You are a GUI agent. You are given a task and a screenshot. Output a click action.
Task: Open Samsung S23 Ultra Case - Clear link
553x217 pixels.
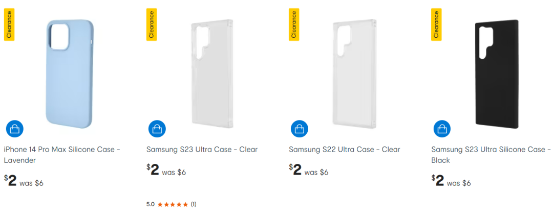[x=202, y=150]
